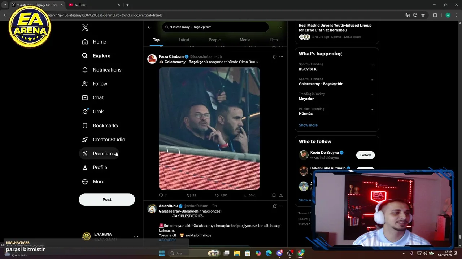Open the #GSvİBFK trending topic
Image resolution: width=462 pixels, height=259 pixels.
pos(308,69)
